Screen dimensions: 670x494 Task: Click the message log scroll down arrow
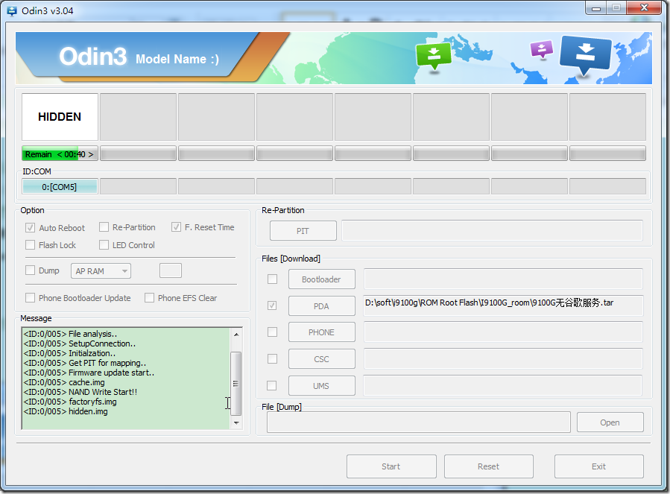(236, 422)
